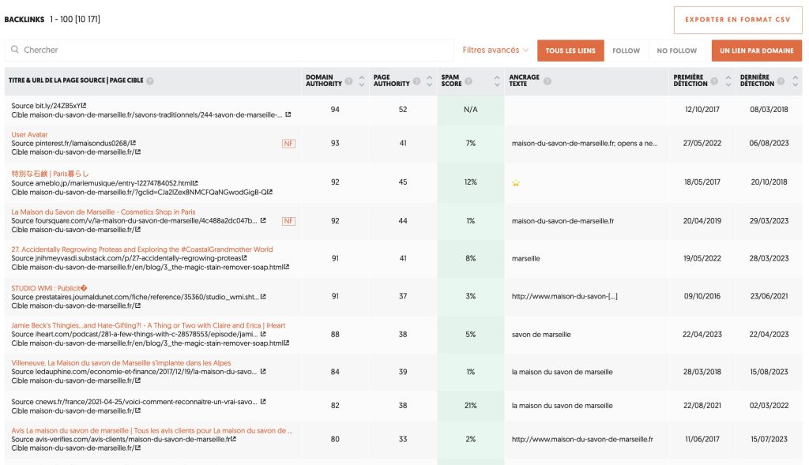The width and height of the screenshot is (809, 465).
Task: Open external link icon for ledauphine.com source
Action: tap(263, 371)
